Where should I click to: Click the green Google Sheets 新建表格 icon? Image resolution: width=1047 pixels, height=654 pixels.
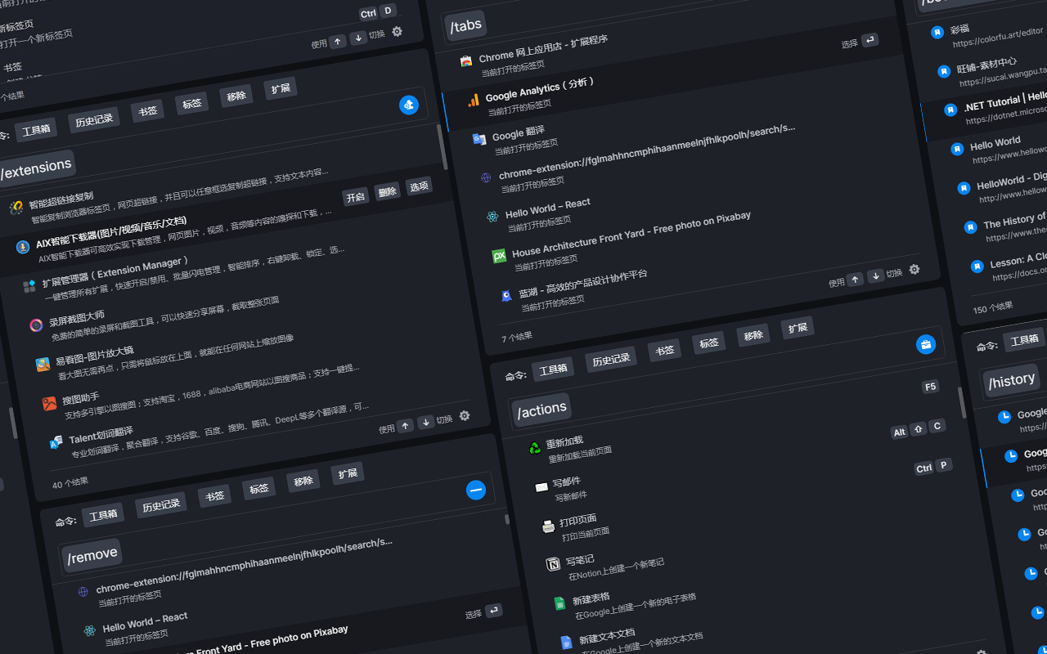[x=560, y=603]
